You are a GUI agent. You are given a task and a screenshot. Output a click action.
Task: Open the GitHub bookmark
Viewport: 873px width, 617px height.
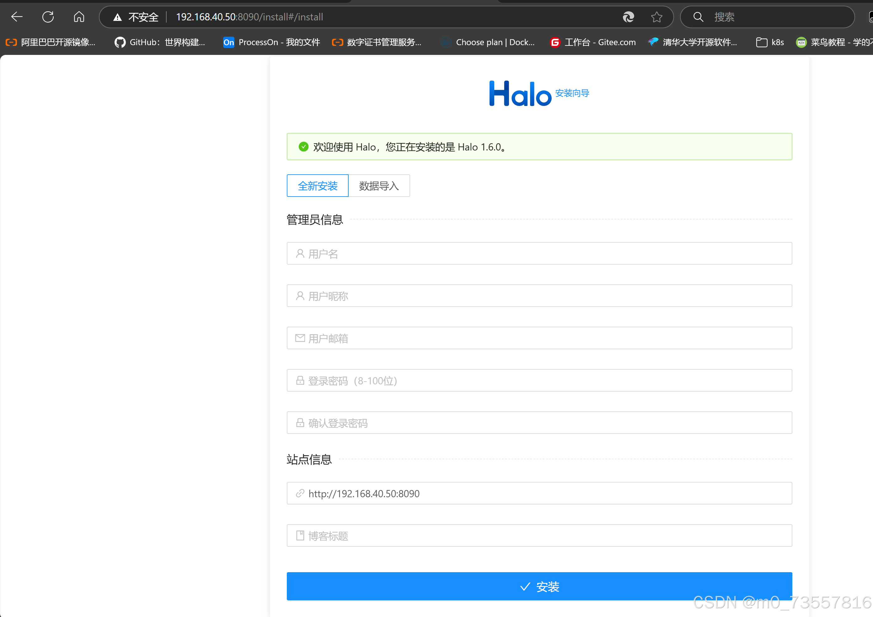(160, 42)
